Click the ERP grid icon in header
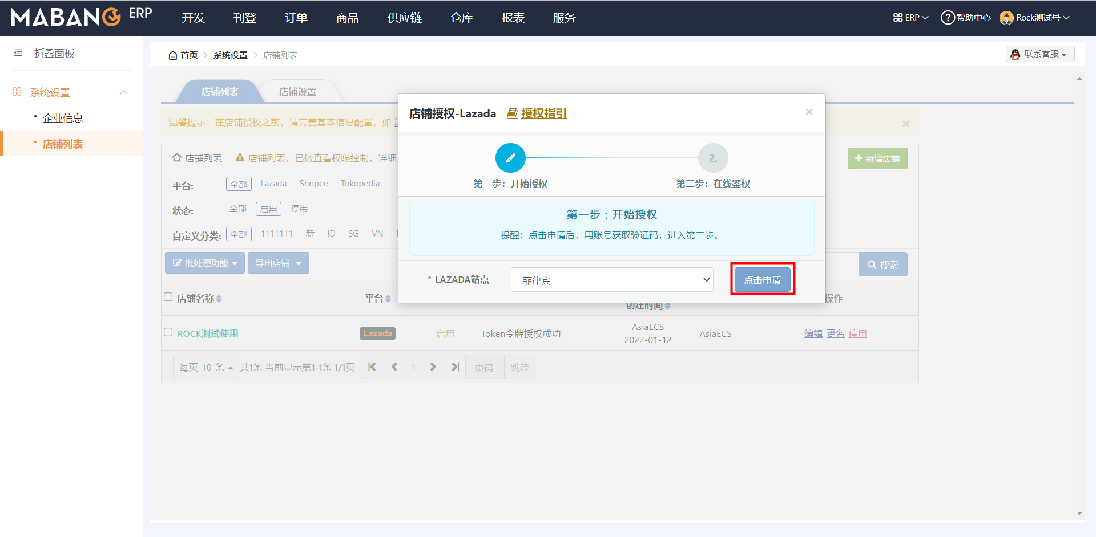The height and width of the screenshot is (537, 1096). click(898, 18)
